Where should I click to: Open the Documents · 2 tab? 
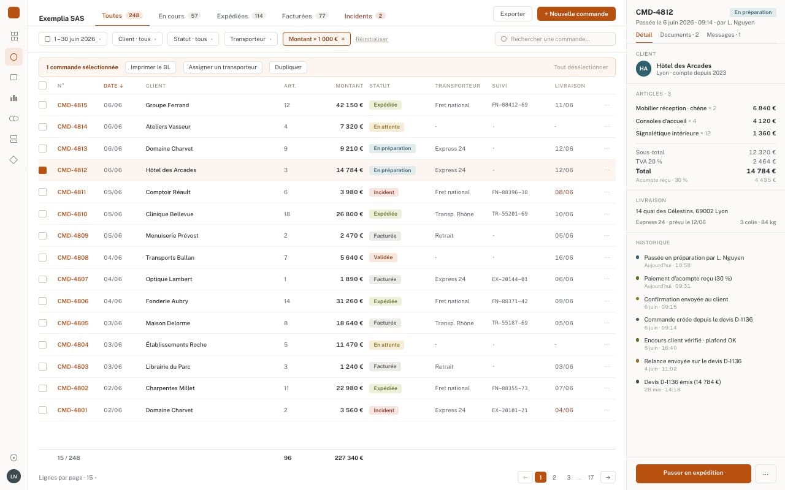(680, 35)
